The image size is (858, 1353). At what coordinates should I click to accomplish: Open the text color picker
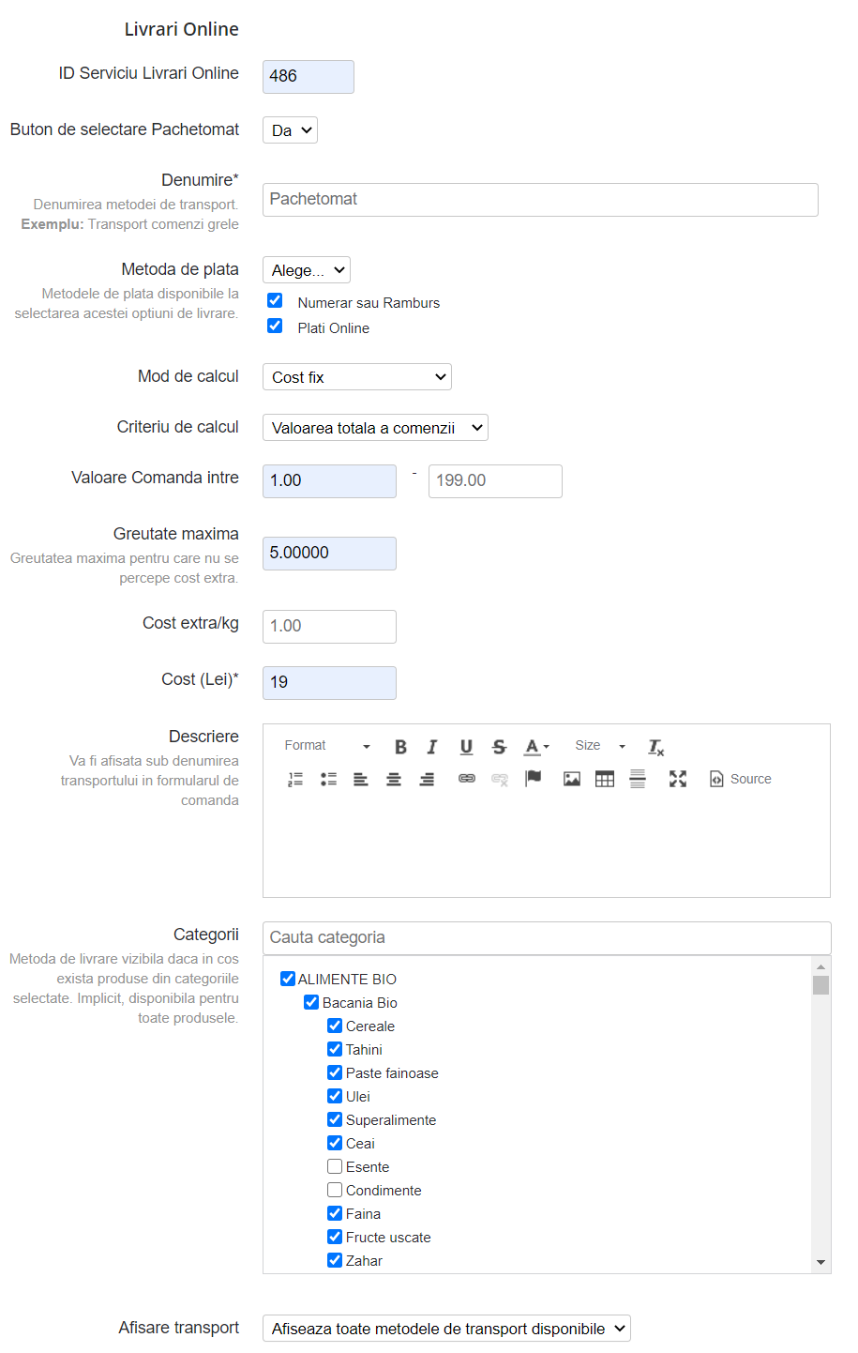(536, 747)
